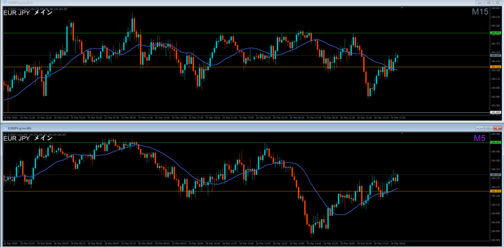Click the '24 Mar 2026' date on M15 time axis
504x247 pixels.
(10, 118)
